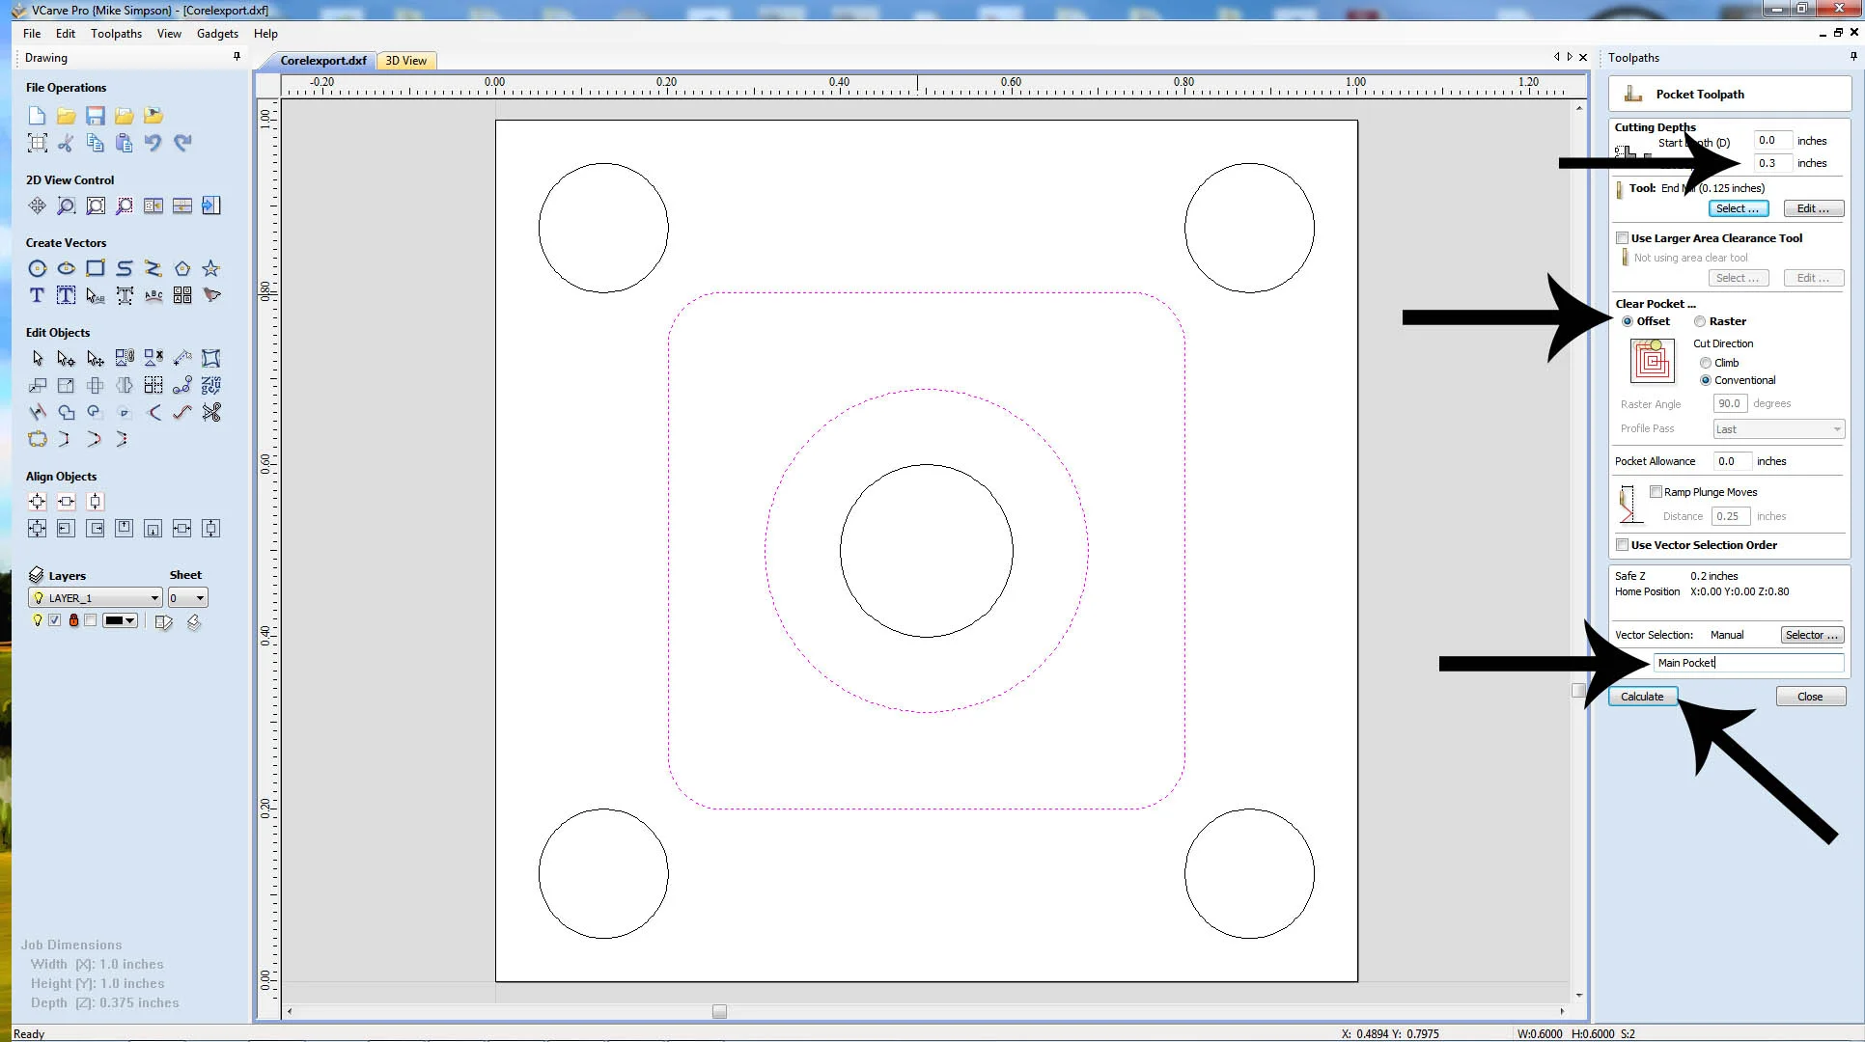Image resolution: width=1865 pixels, height=1042 pixels.
Task: Click the scissors Trim vectors tool
Action: click(x=210, y=412)
